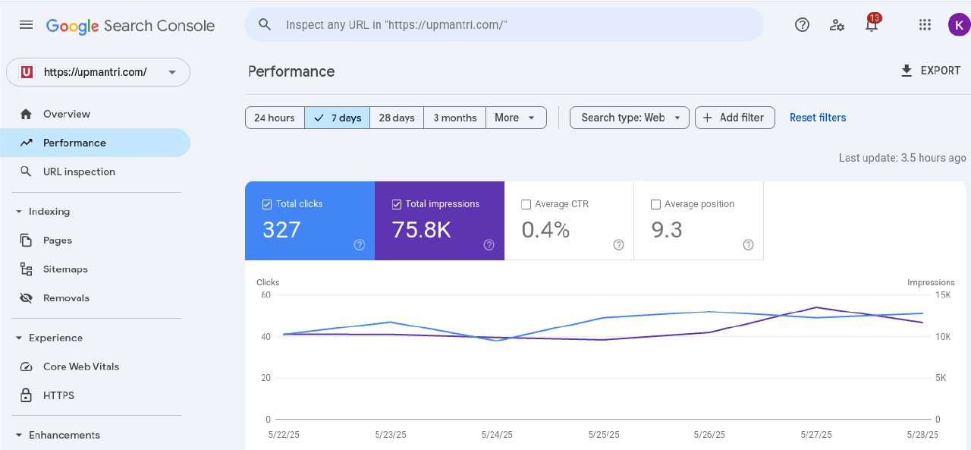The width and height of the screenshot is (971, 450).
Task: Open Sitemaps in the sidebar
Action: (95, 269)
